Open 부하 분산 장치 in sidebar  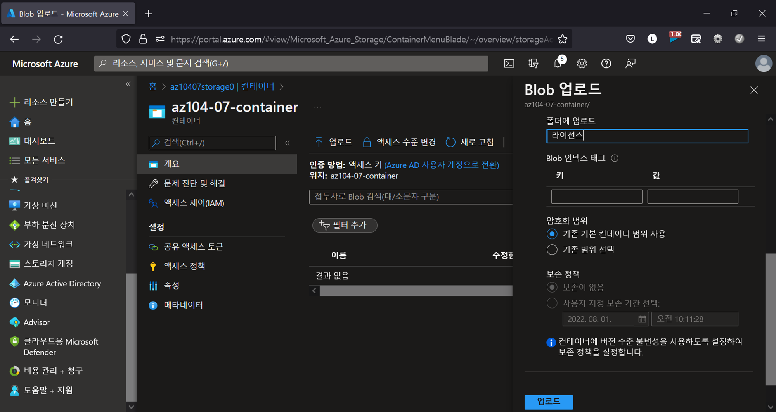tap(42, 225)
